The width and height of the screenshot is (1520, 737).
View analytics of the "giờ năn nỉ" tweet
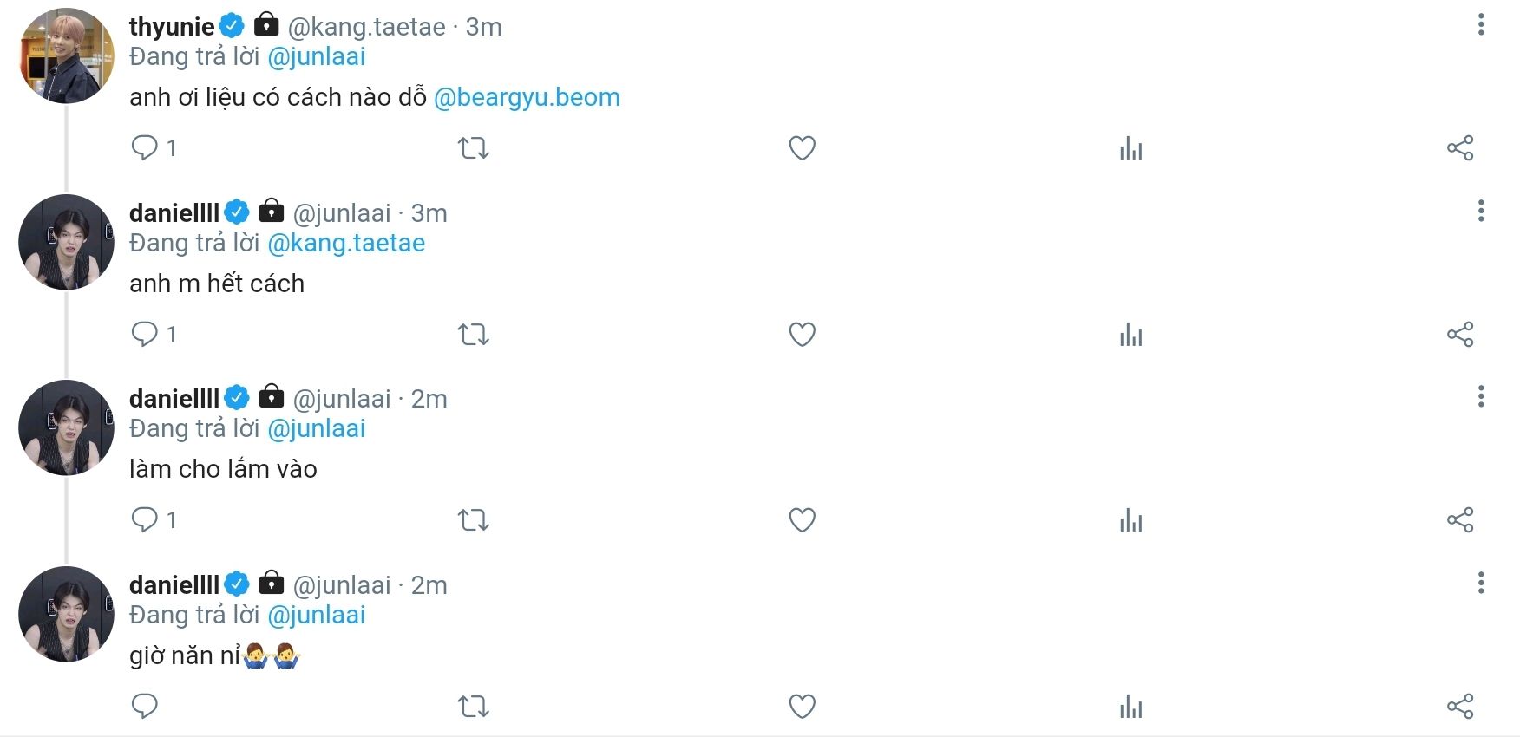tap(1130, 707)
